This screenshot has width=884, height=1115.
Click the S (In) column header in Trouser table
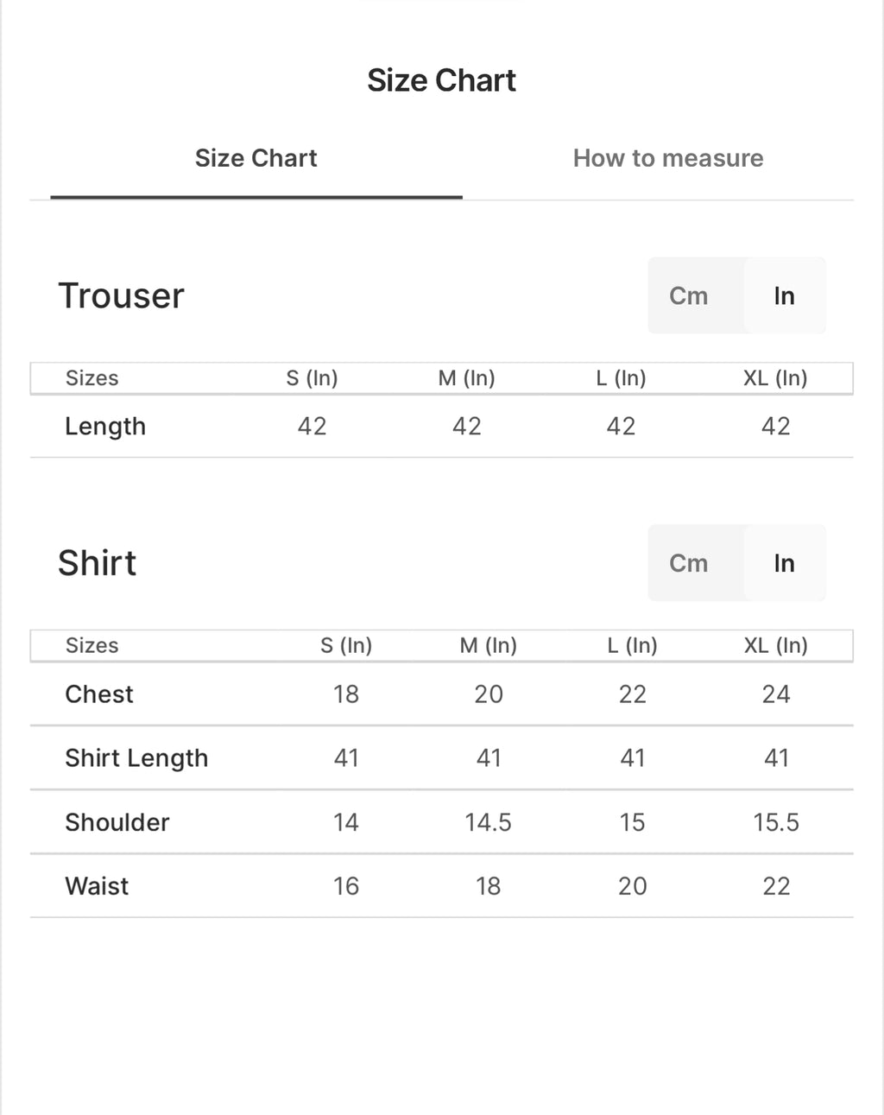click(312, 377)
